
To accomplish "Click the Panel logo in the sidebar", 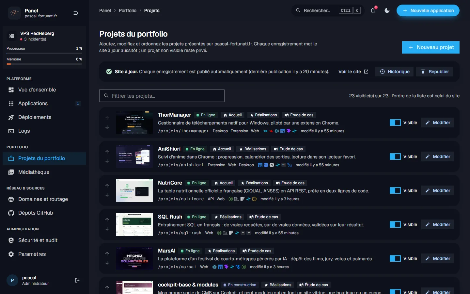I will 14,13.
